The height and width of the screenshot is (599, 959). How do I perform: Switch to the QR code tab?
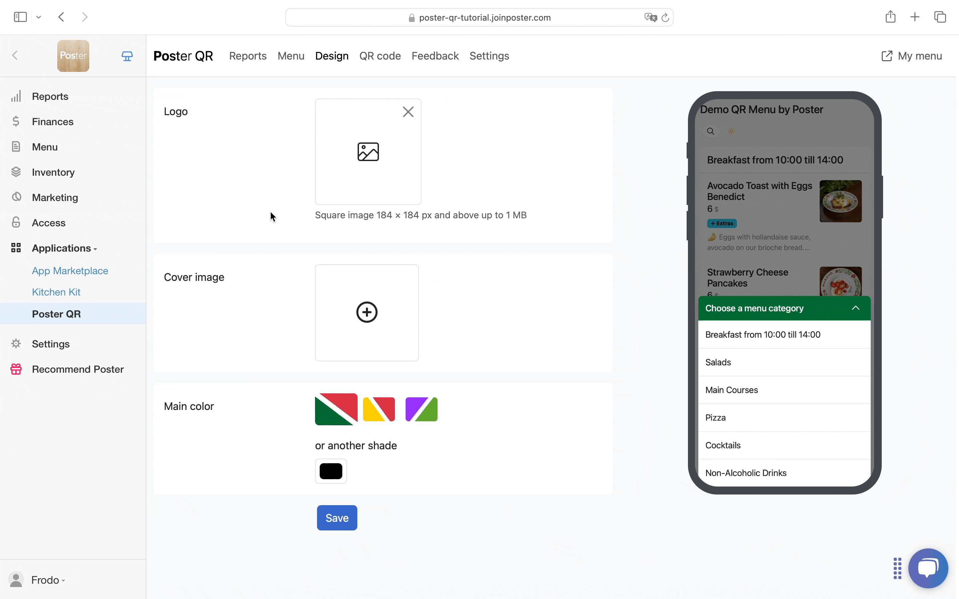[380, 56]
